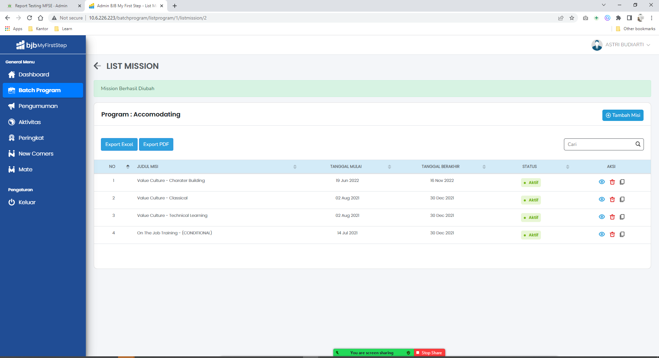The image size is (659, 358).
Task: Delete the Value Culture - Technical Learning mission
Action: 612,217
